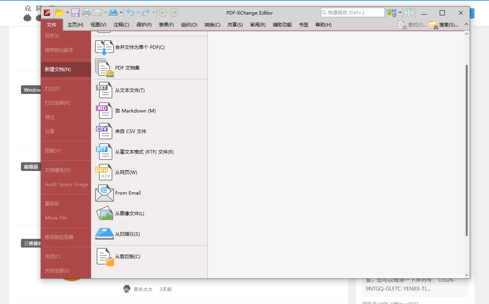
Task: Choose 自 Markdown (M) document option
Action: click(x=135, y=111)
